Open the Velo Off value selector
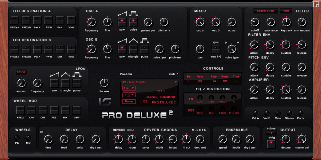Screen dimensions: 321x160 coord(200,81)
